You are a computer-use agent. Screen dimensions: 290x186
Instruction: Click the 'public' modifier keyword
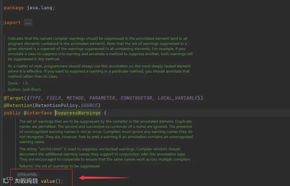tap(12, 113)
